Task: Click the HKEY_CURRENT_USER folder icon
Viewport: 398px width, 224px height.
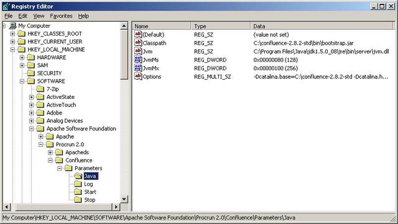Action: [x=22, y=42]
